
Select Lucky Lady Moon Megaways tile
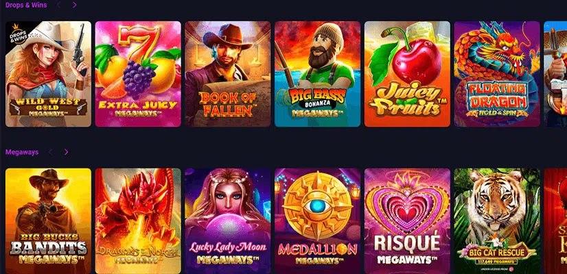click(228, 221)
